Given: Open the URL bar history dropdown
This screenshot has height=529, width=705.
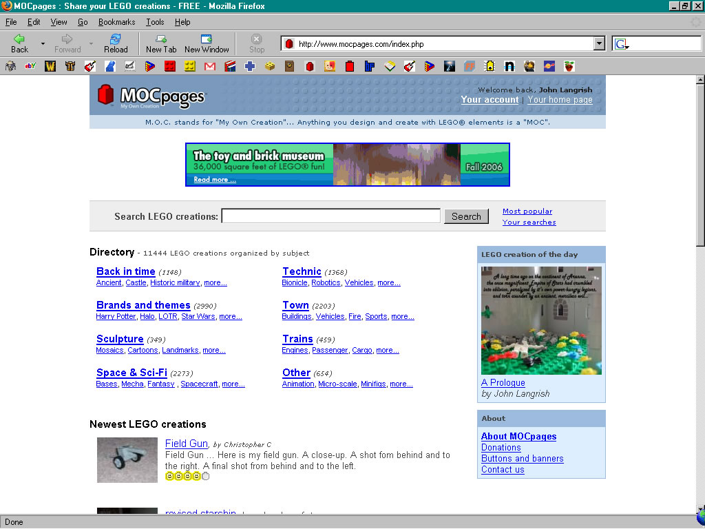Looking at the screenshot, I should 599,43.
